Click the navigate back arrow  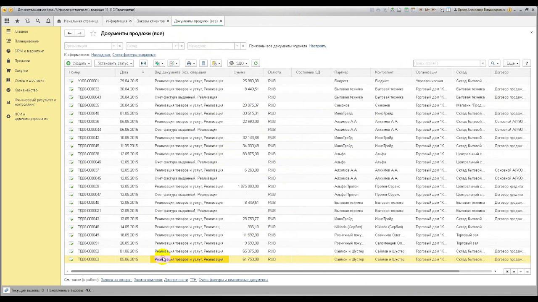[69, 33]
